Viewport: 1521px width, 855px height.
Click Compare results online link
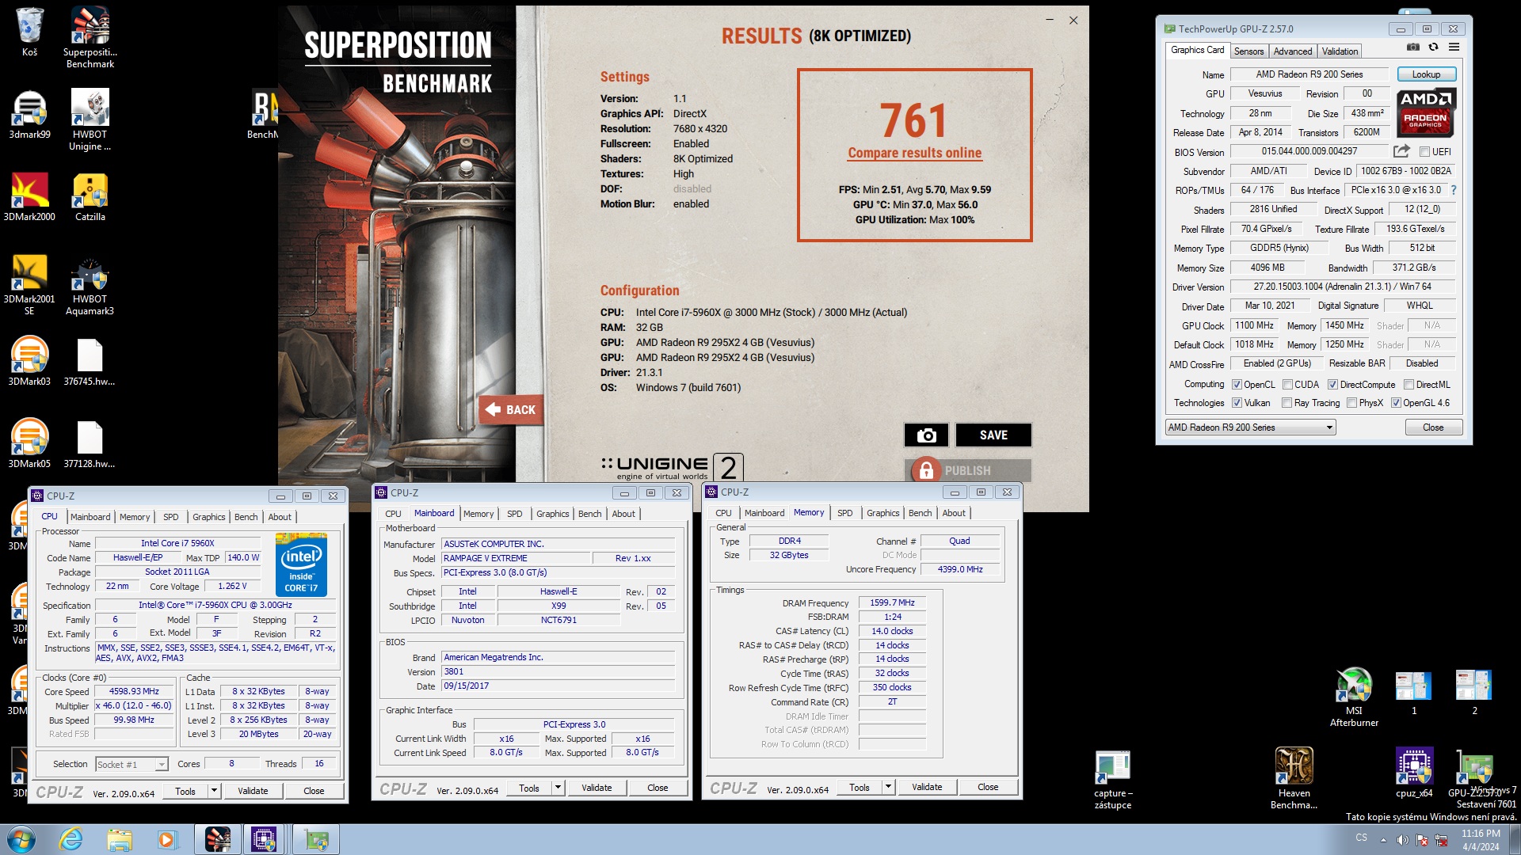(x=914, y=154)
